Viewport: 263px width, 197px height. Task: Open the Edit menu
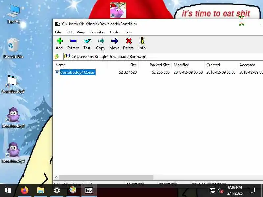(69, 32)
